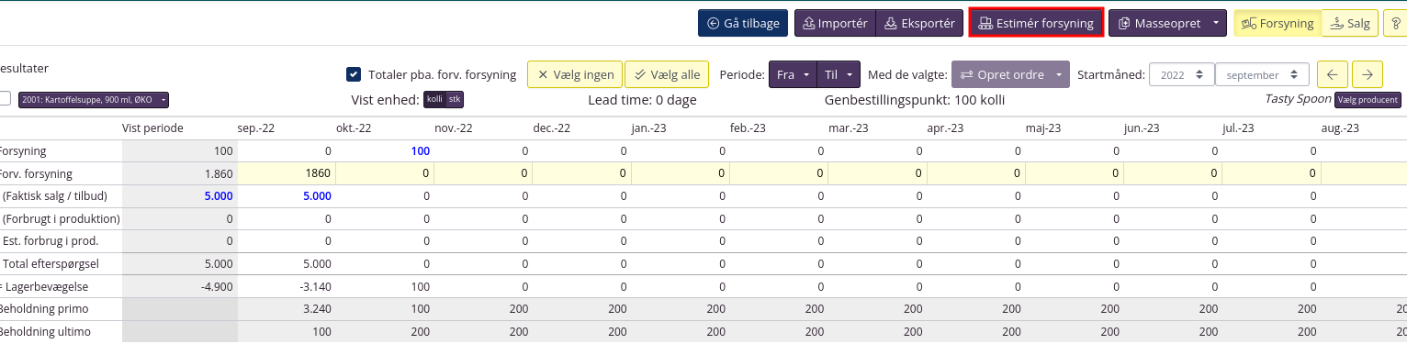Click the 1.860 Forv. forsyning total
This screenshot has width=1407, height=344.
(x=219, y=173)
